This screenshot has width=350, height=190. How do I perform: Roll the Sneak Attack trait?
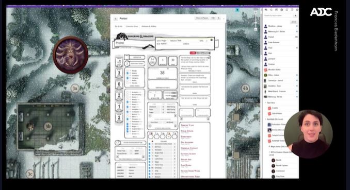(187, 131)
